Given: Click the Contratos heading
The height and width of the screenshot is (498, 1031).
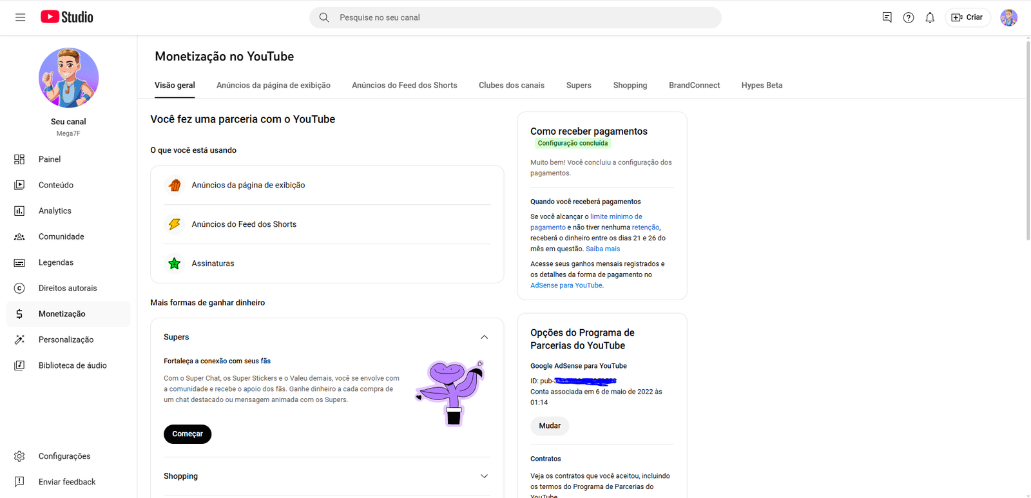Looking at the screenshot, I should click(546, 459).
